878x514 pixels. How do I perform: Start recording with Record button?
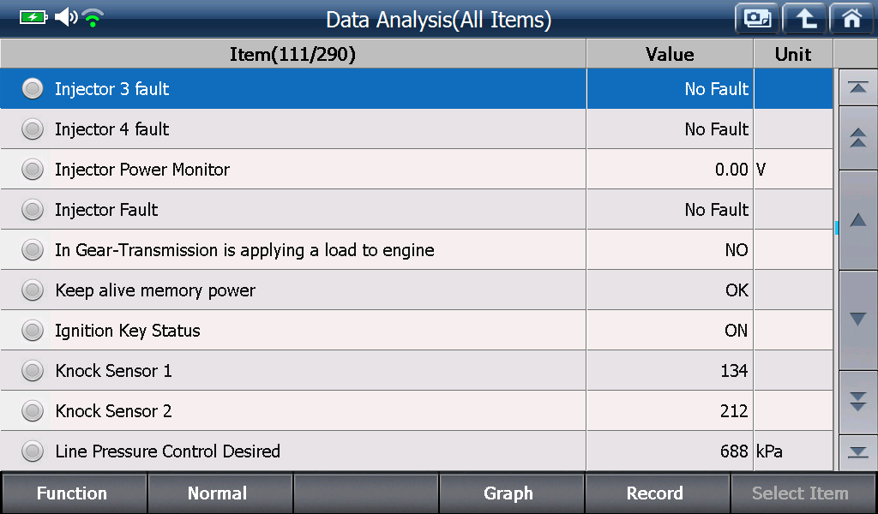coord(656,493)
